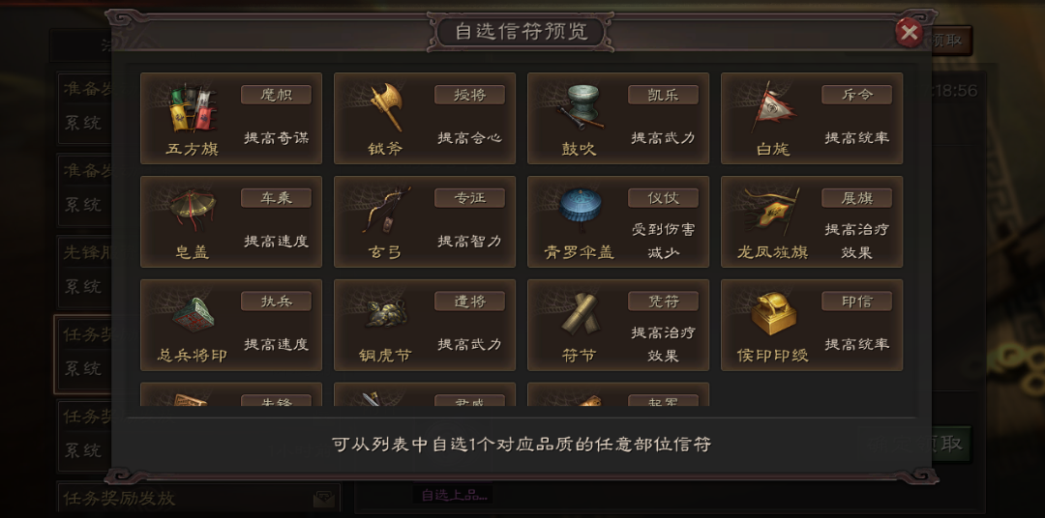The width and height of the screenshot is (1045, 518).
Task: Close the 自选信符预览 dialog
Action: point(909,32)
